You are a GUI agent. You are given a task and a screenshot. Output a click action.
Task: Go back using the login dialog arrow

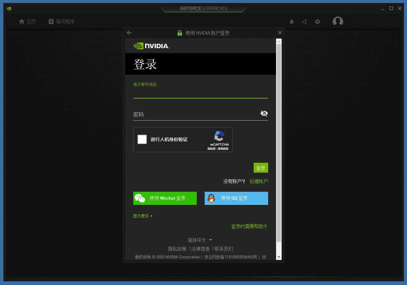(129, 33)
